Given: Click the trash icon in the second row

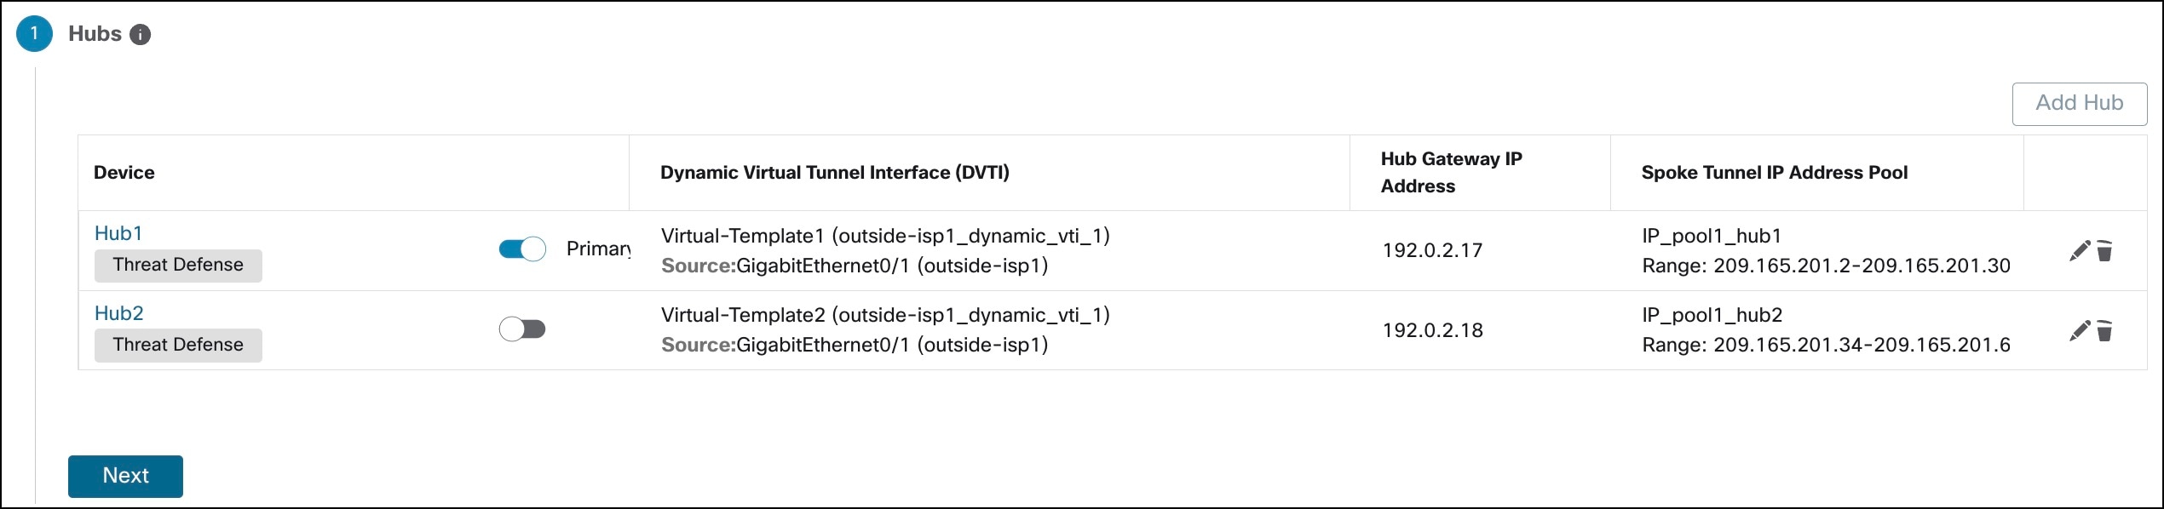Looking at the screenshot, I should [x=2105, y=330].
